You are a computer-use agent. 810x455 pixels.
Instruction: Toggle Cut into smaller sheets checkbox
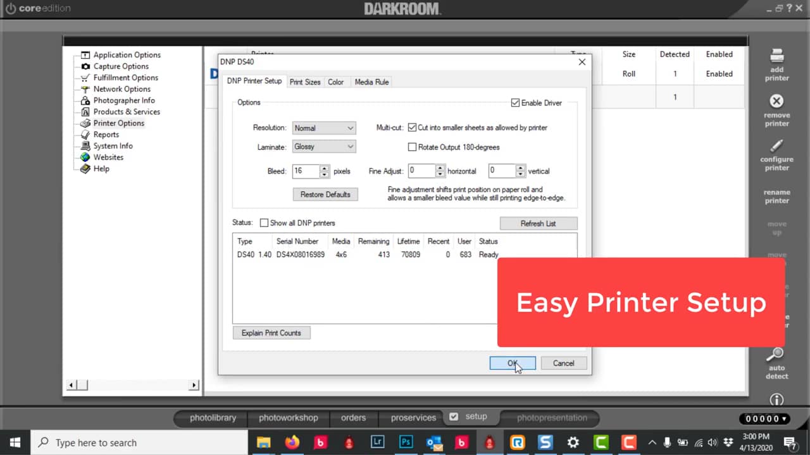pos(413,128)
